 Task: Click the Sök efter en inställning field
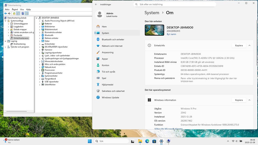coord(175,5)
